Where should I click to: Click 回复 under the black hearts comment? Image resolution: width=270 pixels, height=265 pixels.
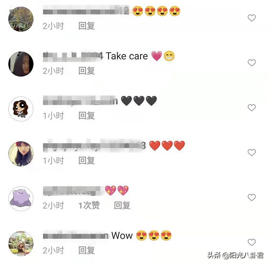(86, 116)
